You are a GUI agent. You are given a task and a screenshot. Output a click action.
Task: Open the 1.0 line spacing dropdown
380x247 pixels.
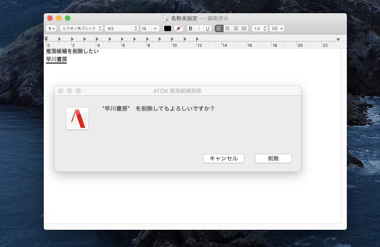(x=260, y=28)
